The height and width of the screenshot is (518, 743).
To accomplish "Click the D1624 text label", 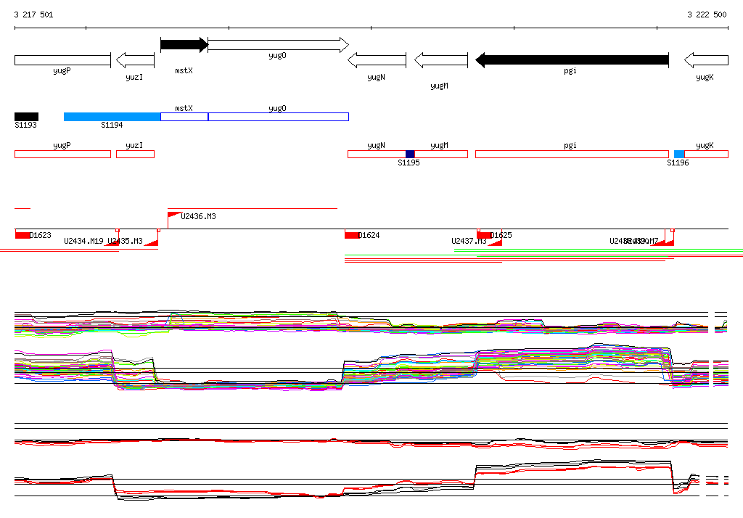I will pos(369,236).
